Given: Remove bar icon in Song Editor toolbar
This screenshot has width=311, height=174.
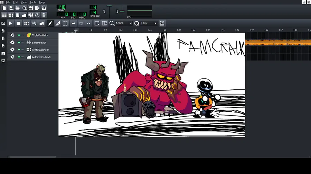Looking at the screenshot, I should pyautogui.click(x=104, y=23).
